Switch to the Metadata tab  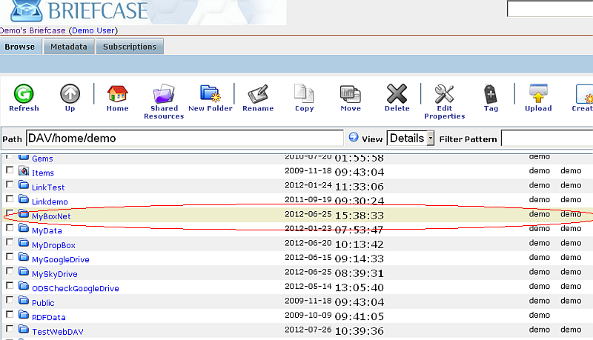(69, 47)
